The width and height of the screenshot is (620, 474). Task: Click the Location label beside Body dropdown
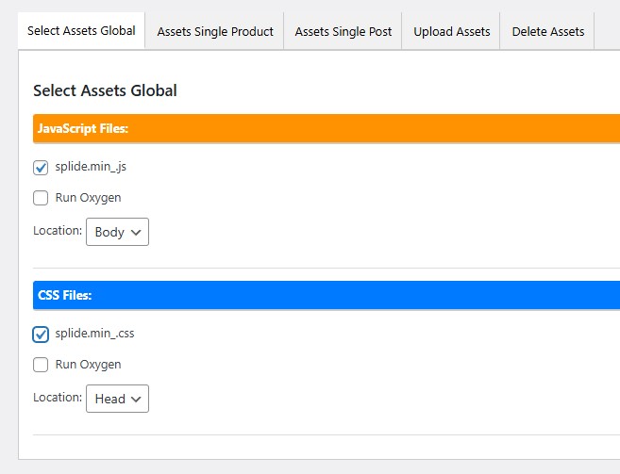[57, 231]
